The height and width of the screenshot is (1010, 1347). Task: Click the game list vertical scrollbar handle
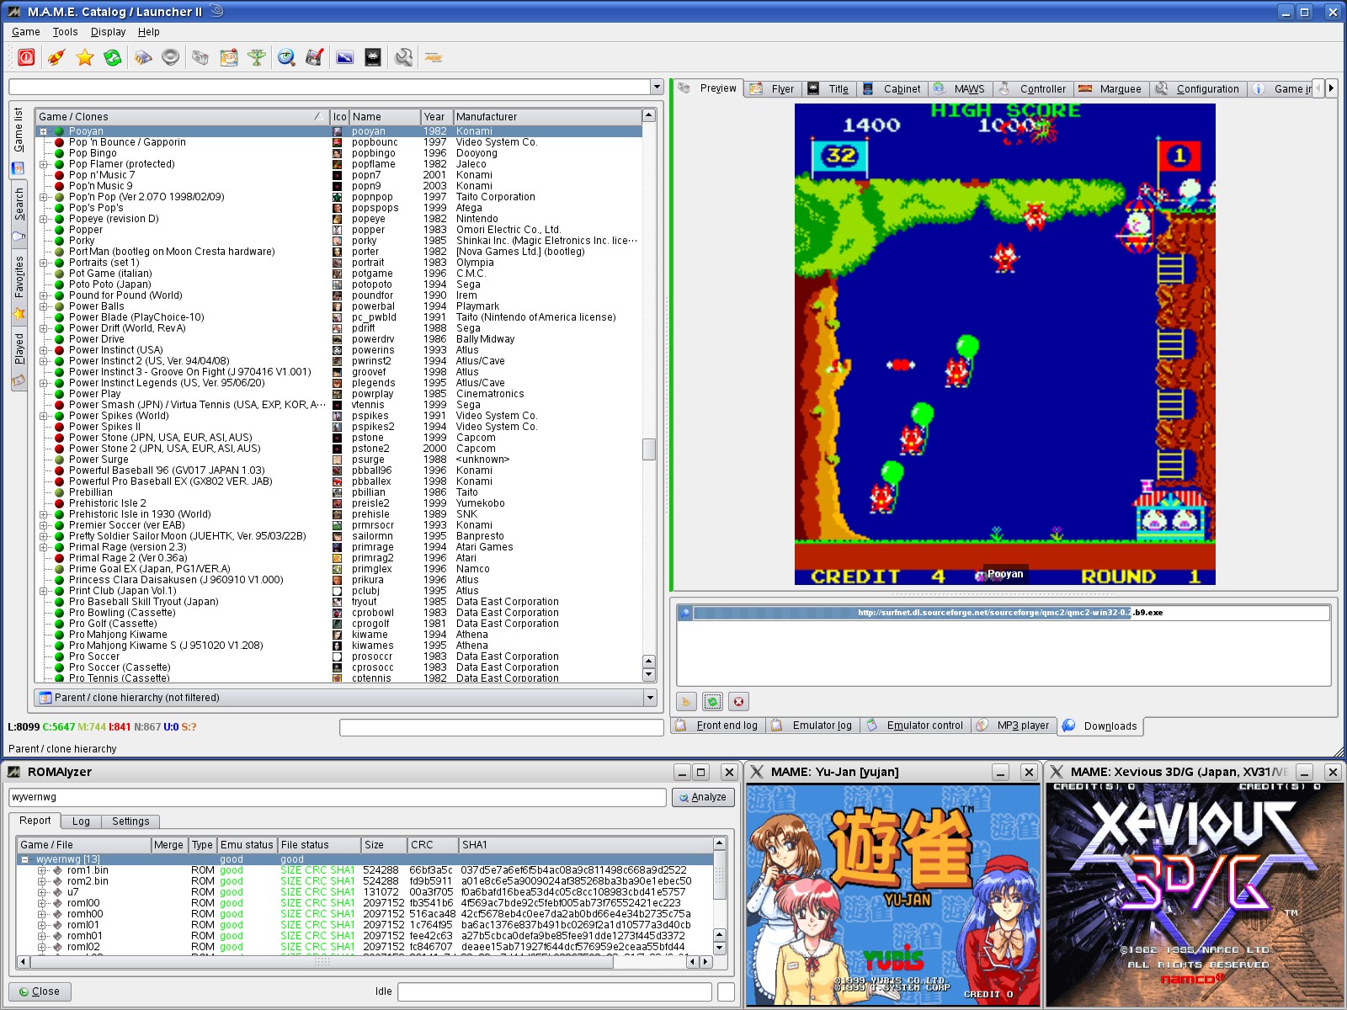click(648, 449)
